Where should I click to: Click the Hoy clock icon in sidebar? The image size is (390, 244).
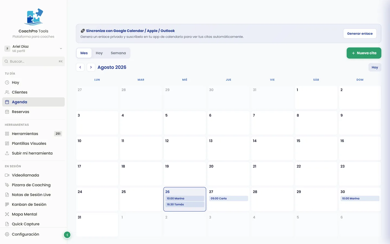click(x=7, y=82)
